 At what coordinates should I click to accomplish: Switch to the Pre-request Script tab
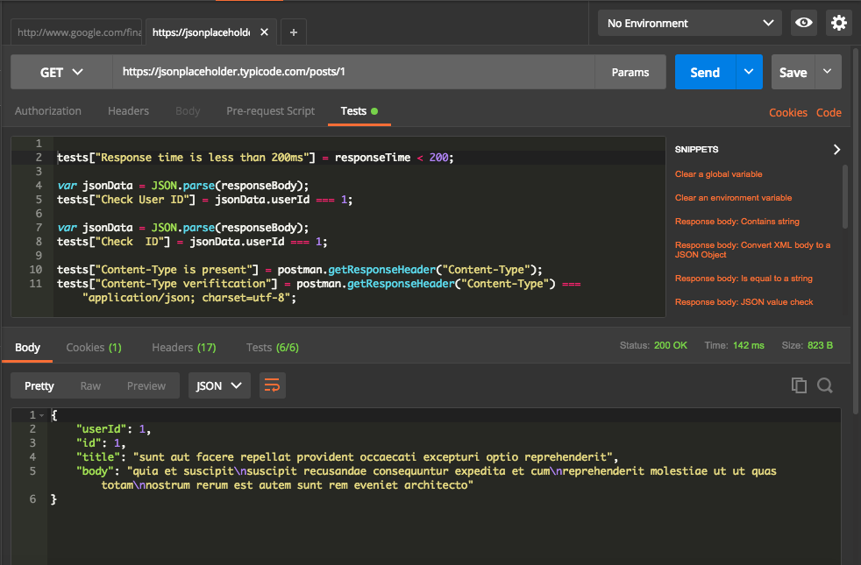coord(268,111)
